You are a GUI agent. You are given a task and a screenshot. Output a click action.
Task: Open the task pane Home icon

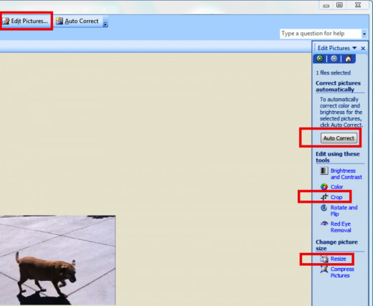[348, 59]
